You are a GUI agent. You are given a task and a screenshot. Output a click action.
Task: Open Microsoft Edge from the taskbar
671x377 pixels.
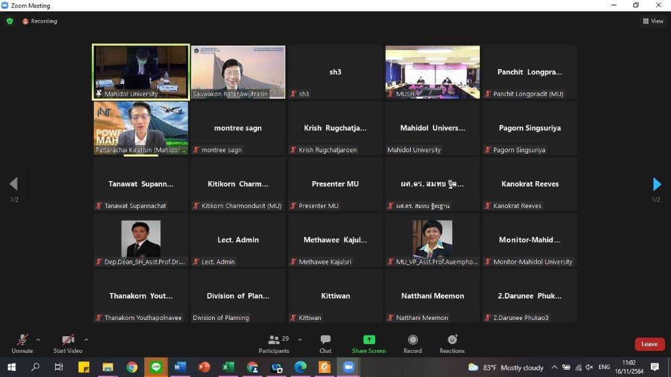[301, 367]
